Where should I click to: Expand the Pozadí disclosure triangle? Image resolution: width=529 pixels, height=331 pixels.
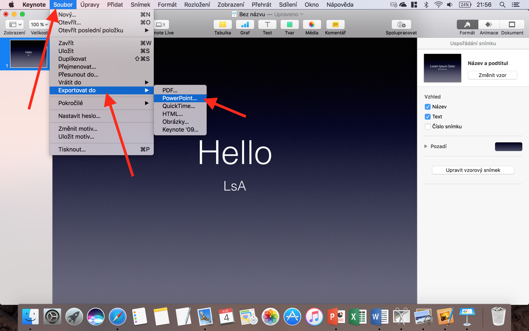pos(426,146)
